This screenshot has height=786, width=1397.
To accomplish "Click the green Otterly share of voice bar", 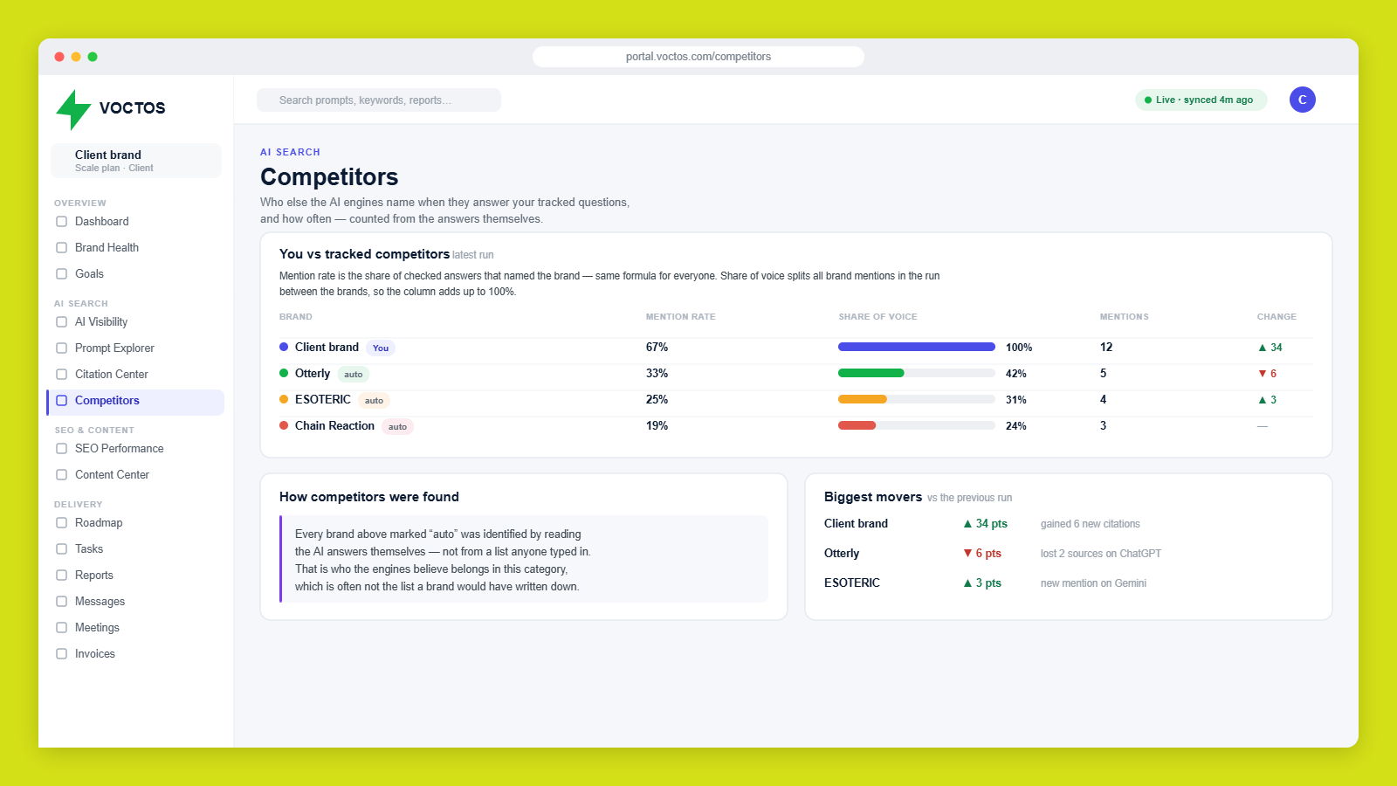I will point(871,373).
